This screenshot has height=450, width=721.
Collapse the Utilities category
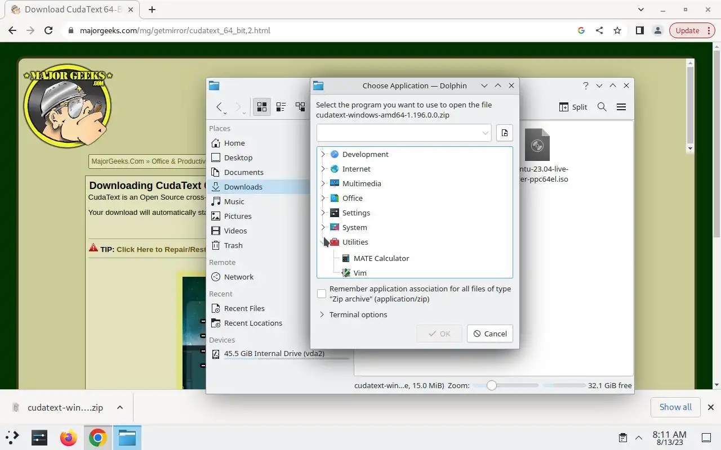click(323, 242)
